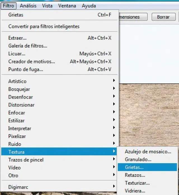The height and width of the screenshot is (195, 179).
Task: Choose Azulejo de mosaico texture filter
Action: tap(148, 152)
